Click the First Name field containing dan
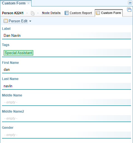The width and height of the screenshot is (133, 143). point(66,70)
